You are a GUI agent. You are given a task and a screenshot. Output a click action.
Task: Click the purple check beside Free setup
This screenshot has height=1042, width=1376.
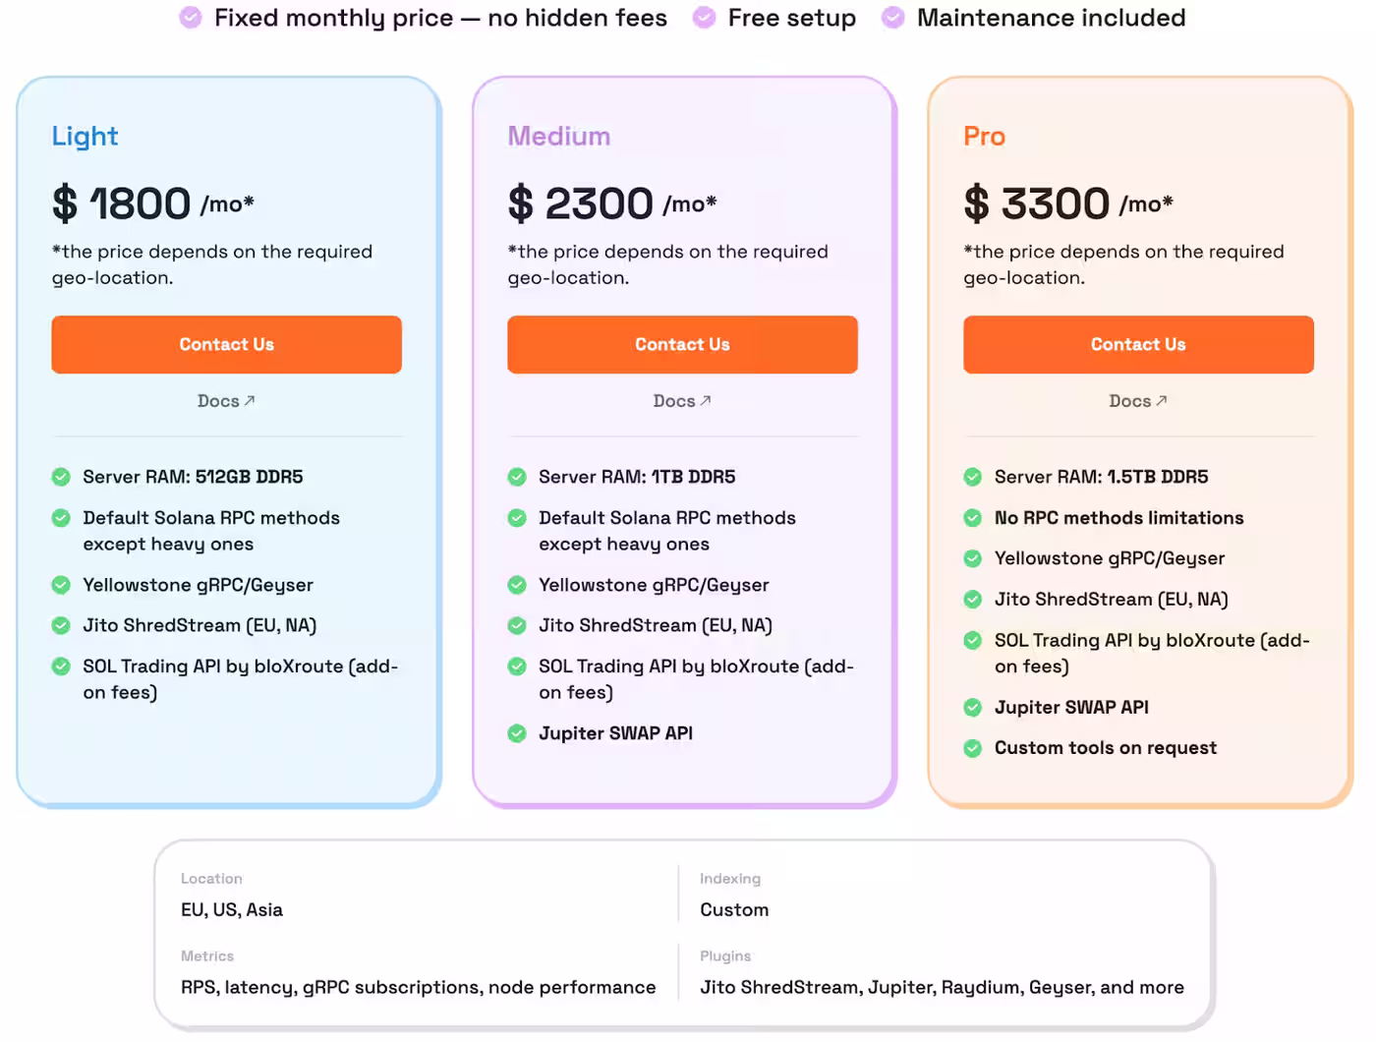pyautogui.click(x=704, y=18)
